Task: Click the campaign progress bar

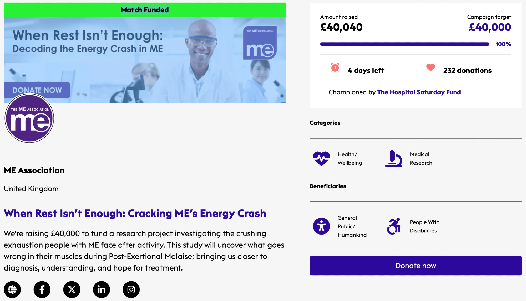Action: coord(404,44)
